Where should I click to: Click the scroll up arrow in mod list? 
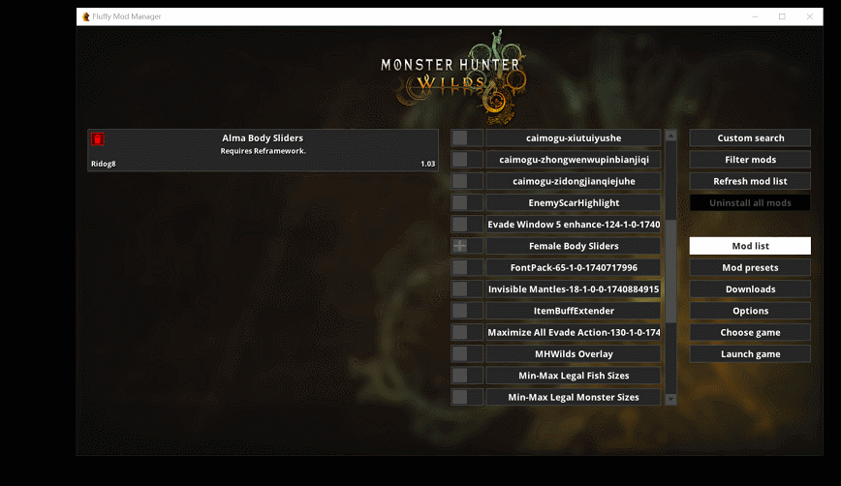pyautogui.click(x=670, y=136)
